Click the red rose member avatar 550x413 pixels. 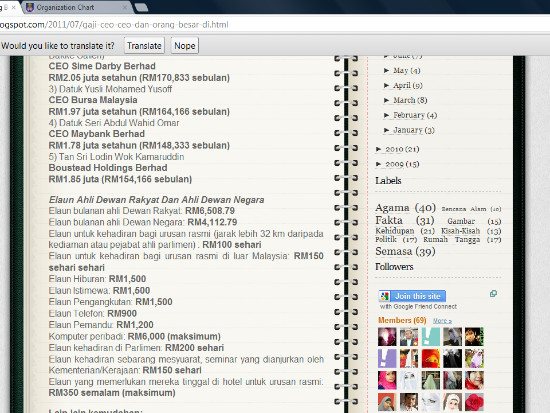click(x=474, y=402)
